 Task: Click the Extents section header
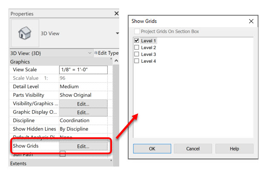(x=61, y=163)
